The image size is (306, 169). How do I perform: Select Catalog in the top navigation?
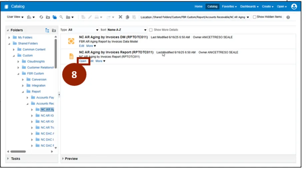[212, 6]
